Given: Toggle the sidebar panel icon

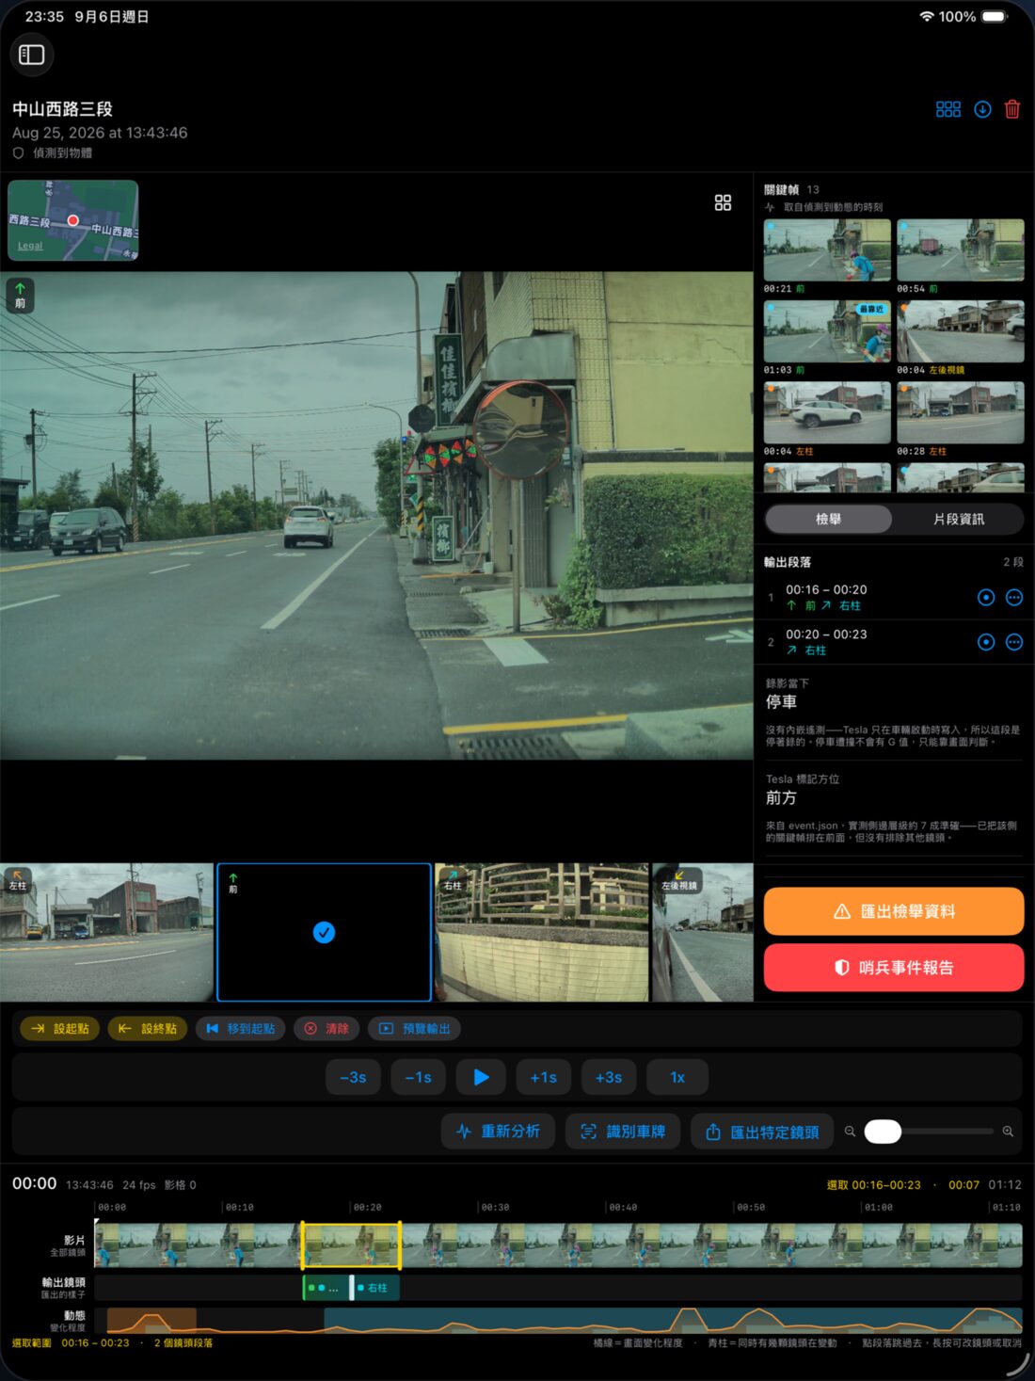Looking at the screenshot, I should (x=32, y=55).
